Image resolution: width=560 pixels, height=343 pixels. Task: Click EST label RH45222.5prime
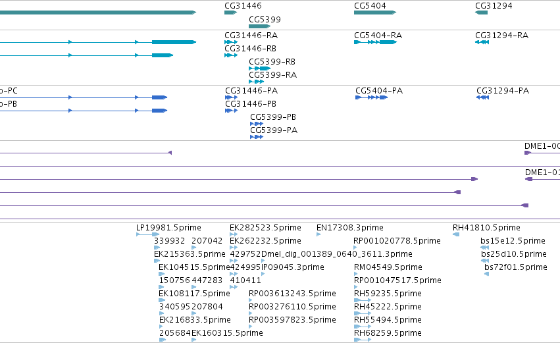click(x=388, y=307)
